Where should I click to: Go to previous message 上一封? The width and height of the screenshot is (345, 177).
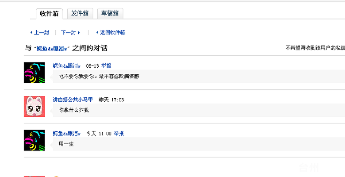[x=42, y=32]
